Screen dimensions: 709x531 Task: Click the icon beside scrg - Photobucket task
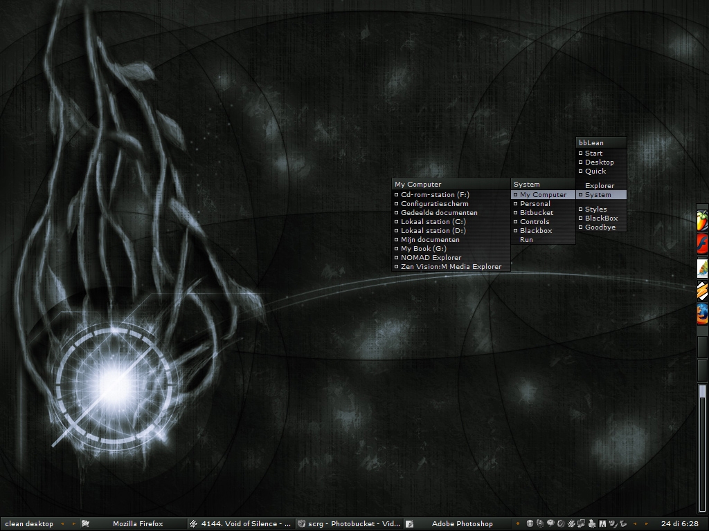point(301,524)
